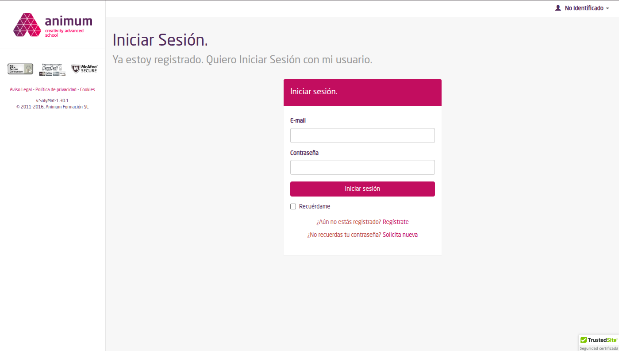619x351 pixels.
Task: Click the McAfee Secure badge
Action: coord(84,69)
